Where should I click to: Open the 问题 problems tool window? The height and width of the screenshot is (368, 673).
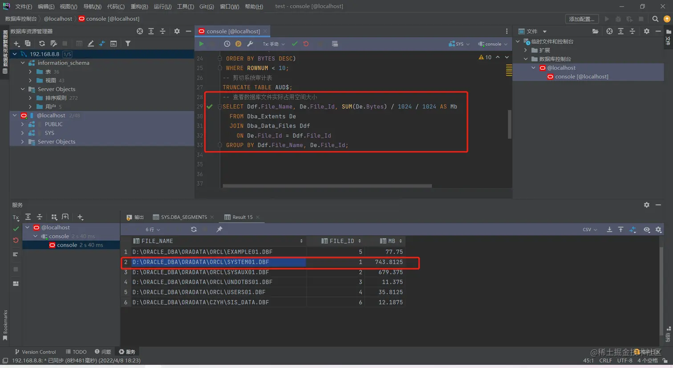pyautogui.click(x=103, y=352)
